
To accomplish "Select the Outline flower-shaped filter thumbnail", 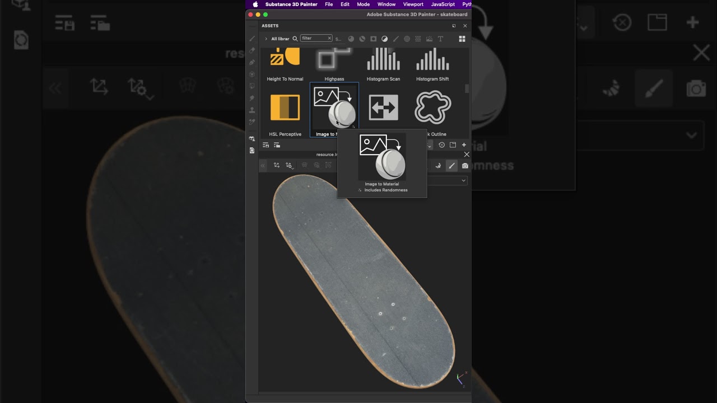I will 432,107.
